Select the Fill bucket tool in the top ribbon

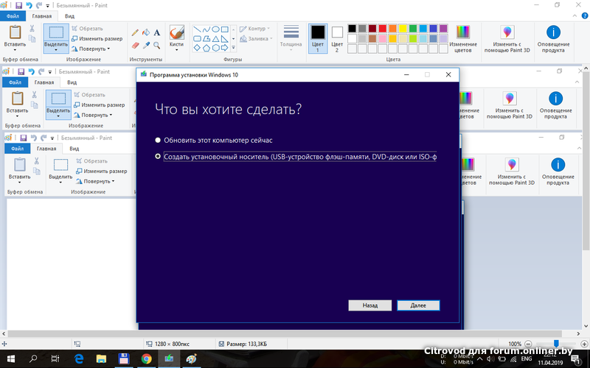click(146, 32)
